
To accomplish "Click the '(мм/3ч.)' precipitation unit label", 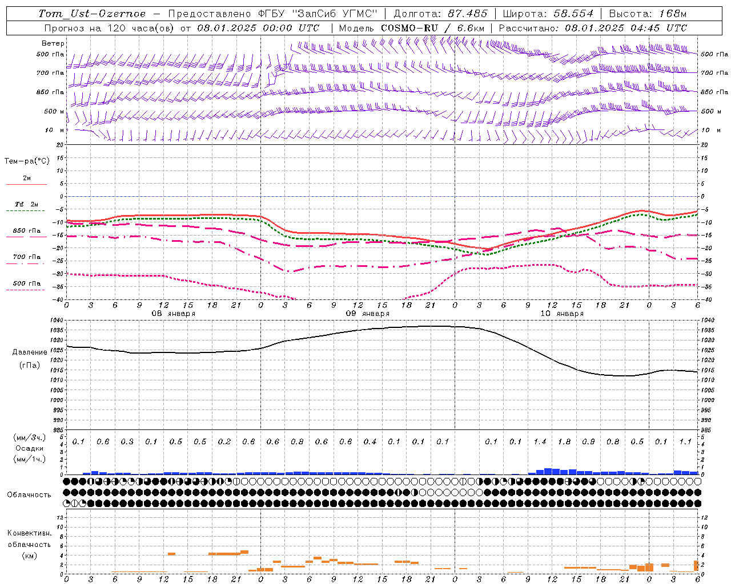I will tap(30, 437).
